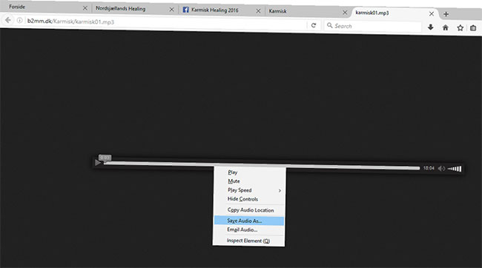Viewport: 482px width, 268px height.
Task: Switch to the Karmisk tab
Action: click(x=308, y=11)
